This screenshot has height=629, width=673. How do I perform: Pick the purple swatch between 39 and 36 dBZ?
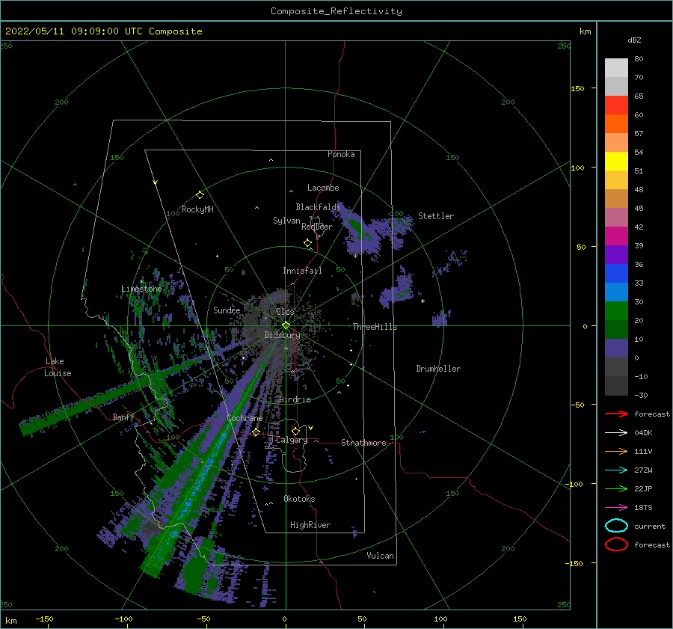[x=616, y=255]
